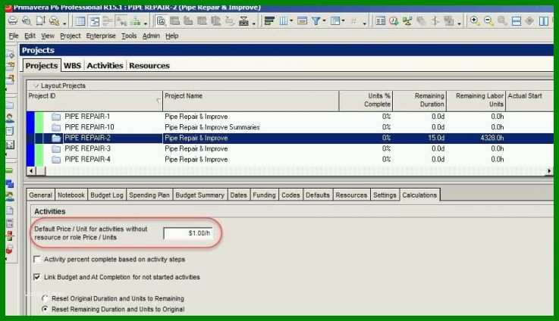Click the PIPE REPAIR-1 folder icon
The width and height of the screenshot is (559, 321).
pos(56,117)
